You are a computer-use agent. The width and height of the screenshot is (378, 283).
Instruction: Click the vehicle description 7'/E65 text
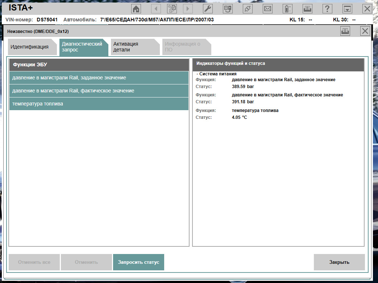(x=157, y=20)
